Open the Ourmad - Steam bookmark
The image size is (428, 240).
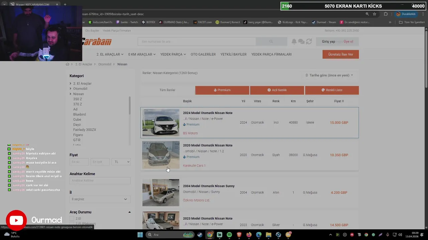[324, 22]
